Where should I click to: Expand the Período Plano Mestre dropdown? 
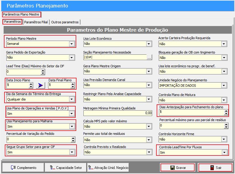[x=71, y=44]
